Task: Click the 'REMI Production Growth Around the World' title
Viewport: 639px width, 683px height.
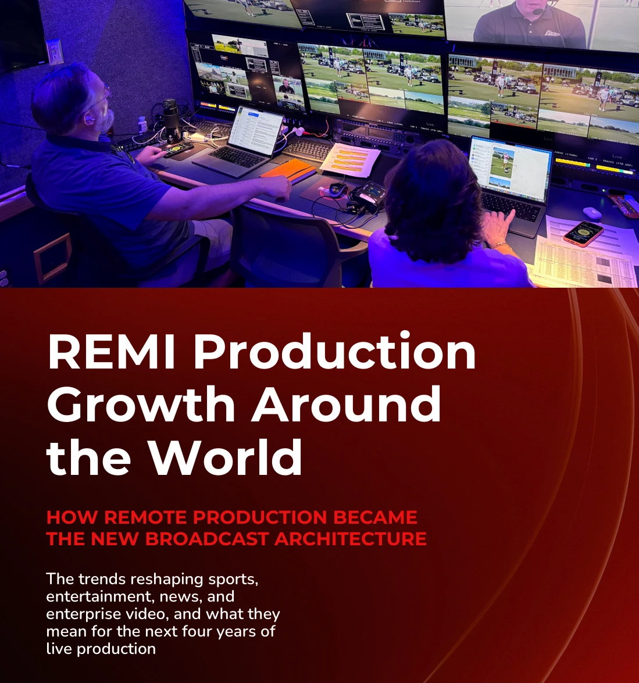Action: [x=261, y=404]
